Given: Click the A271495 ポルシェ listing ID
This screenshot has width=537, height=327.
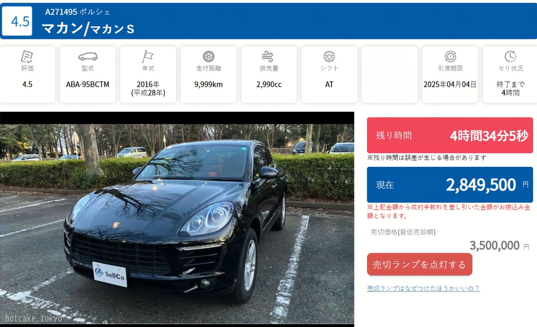Looking at the screenshot, I should pos(78,12).
